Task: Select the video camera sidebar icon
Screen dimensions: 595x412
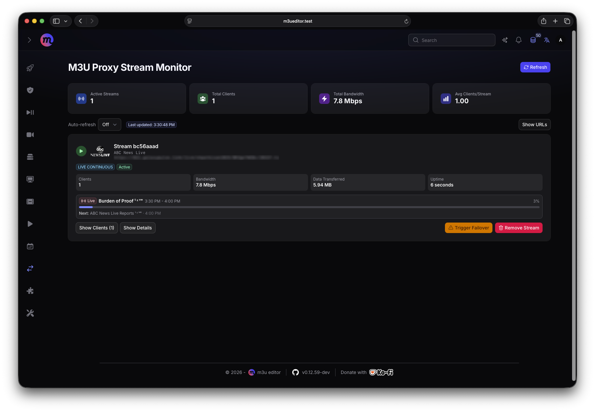Action: [x=30, y=135]
